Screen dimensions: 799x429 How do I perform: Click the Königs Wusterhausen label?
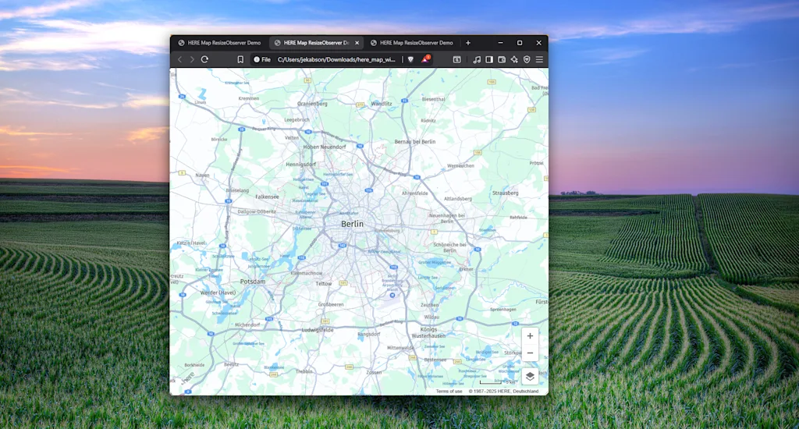click(428, 333)
